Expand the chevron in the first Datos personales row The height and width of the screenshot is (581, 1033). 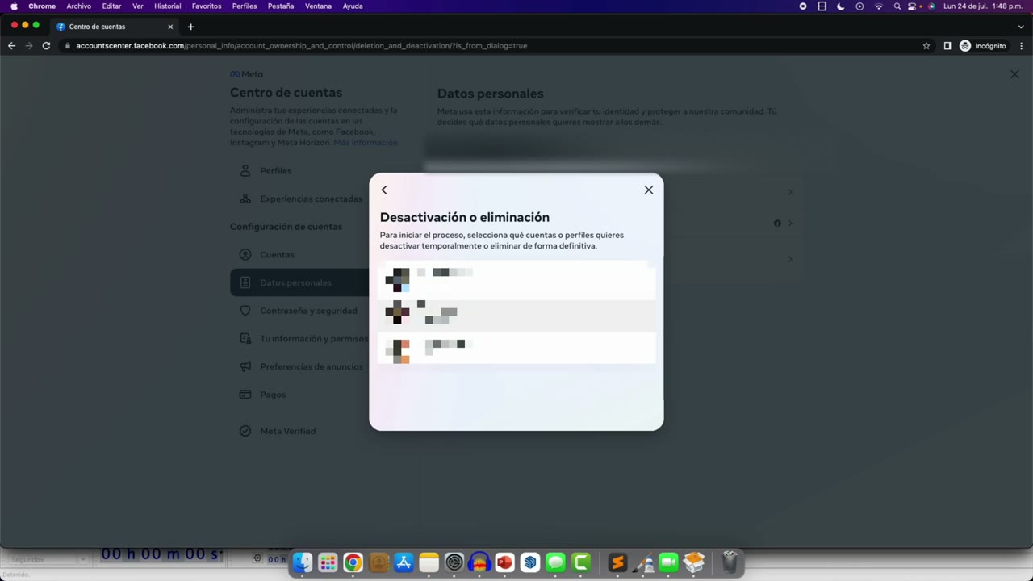790,192
